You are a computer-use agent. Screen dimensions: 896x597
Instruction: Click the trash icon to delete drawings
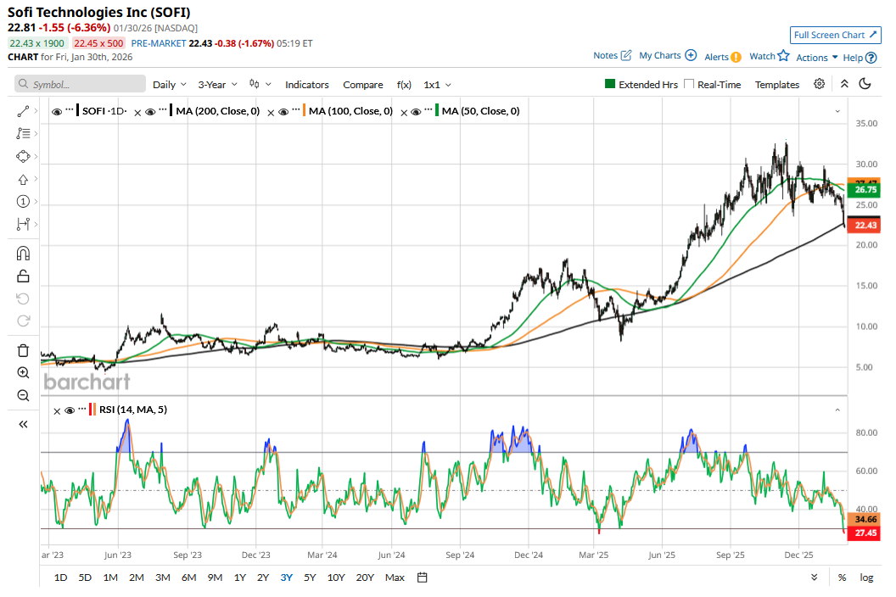point(23,350)
